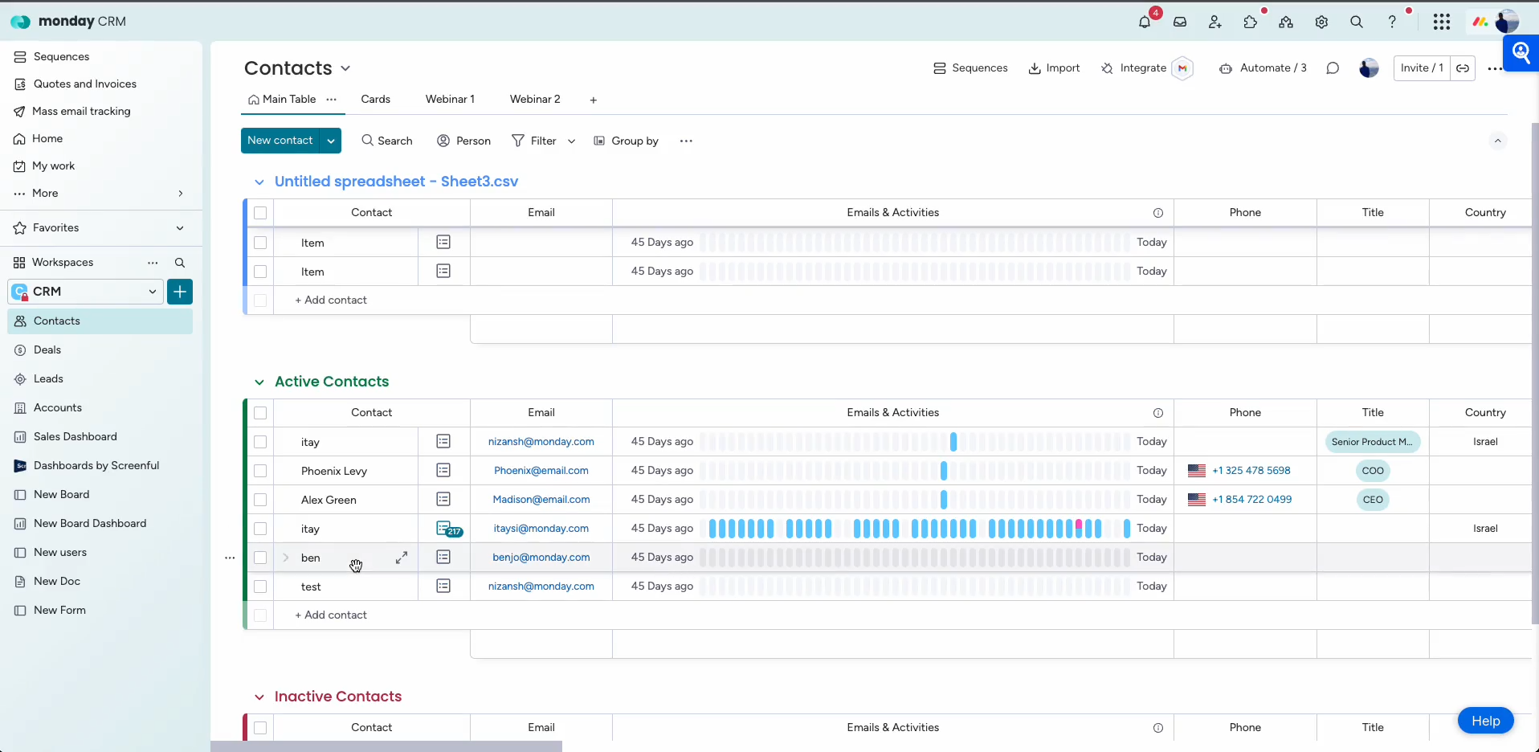
Task: Click Automate / 3 button
Action: [1263, 68]
